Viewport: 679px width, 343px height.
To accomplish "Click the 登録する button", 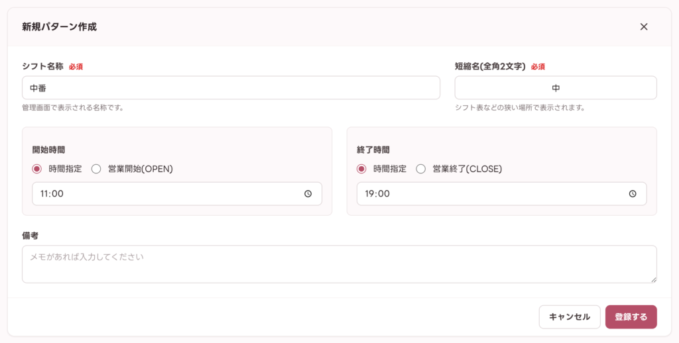I will (x=631, y=317).
